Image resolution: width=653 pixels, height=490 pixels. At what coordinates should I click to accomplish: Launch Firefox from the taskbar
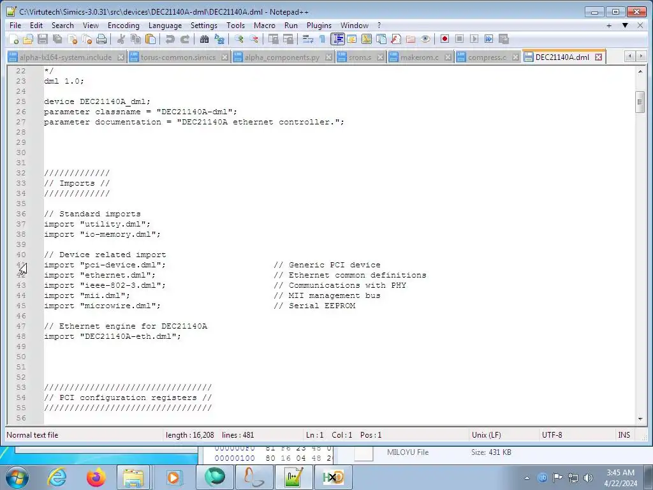point(96,477)
